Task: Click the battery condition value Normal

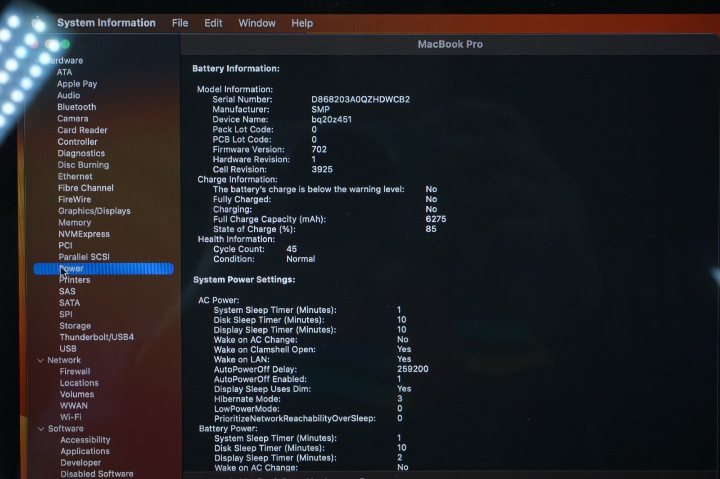Action: (x=301, y=259)
